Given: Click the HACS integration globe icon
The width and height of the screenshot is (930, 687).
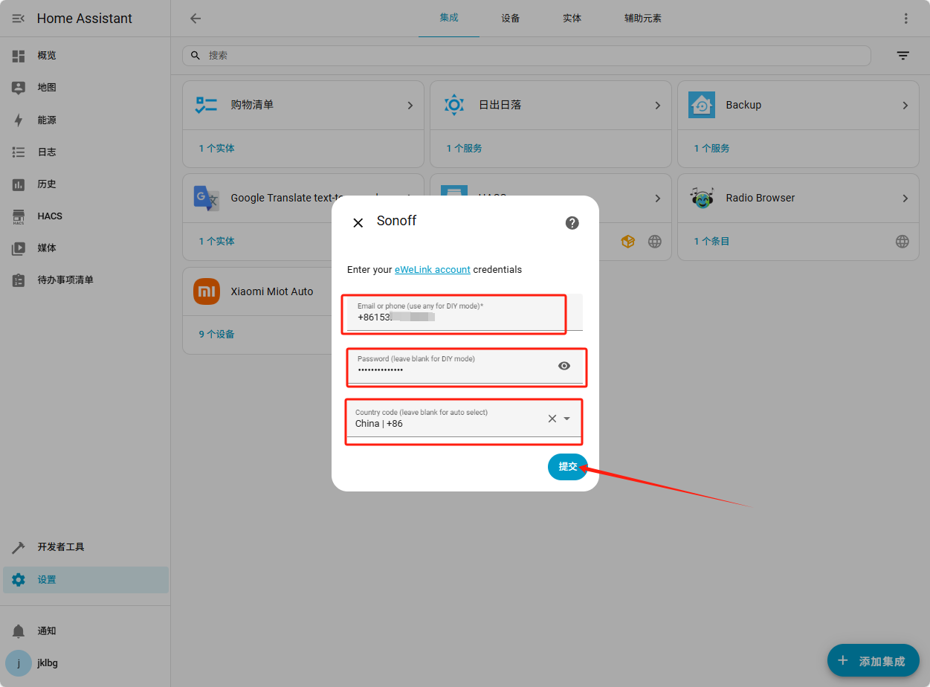Looking at the screenshot, I should click(x=654, y=242).
